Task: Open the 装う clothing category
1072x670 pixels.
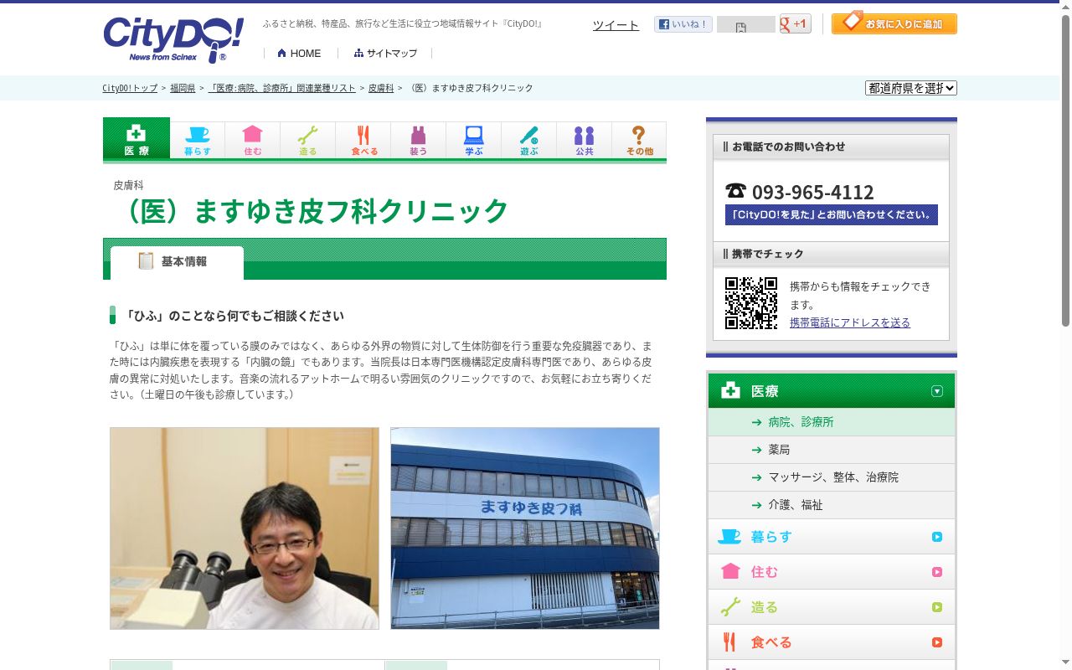Action: 419,140
